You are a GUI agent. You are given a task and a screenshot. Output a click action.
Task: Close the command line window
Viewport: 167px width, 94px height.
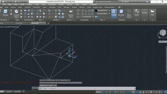tap(34, 88)
